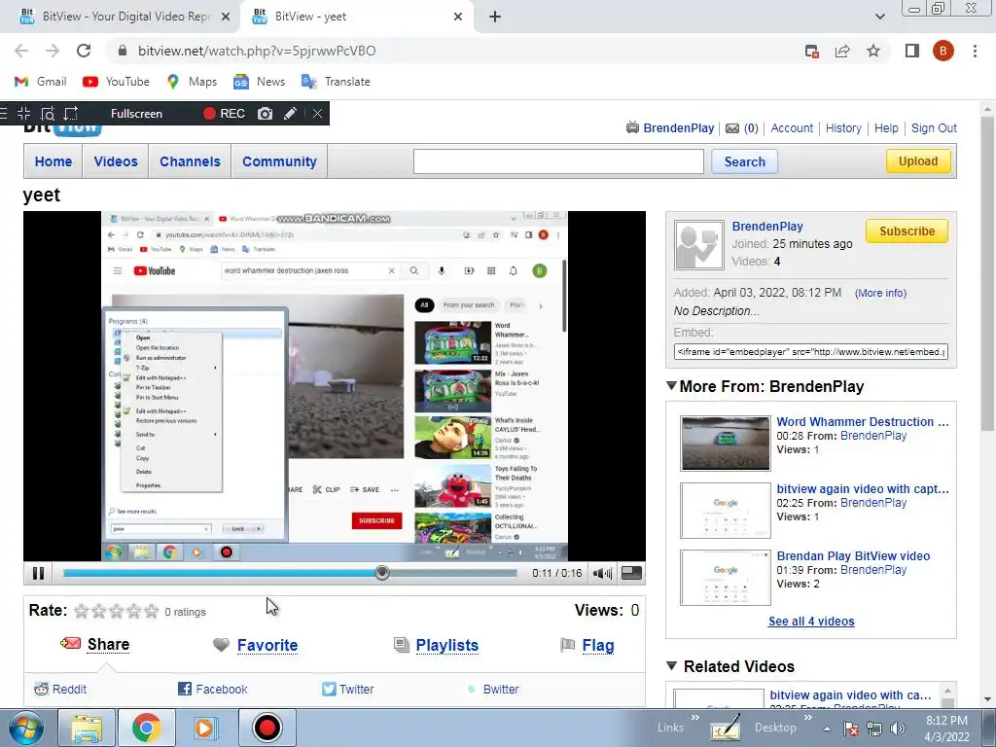Image resolution: width=996 pixels, height=747 pixels.
Task: Open a new browser tab
Action: (495, 17)
